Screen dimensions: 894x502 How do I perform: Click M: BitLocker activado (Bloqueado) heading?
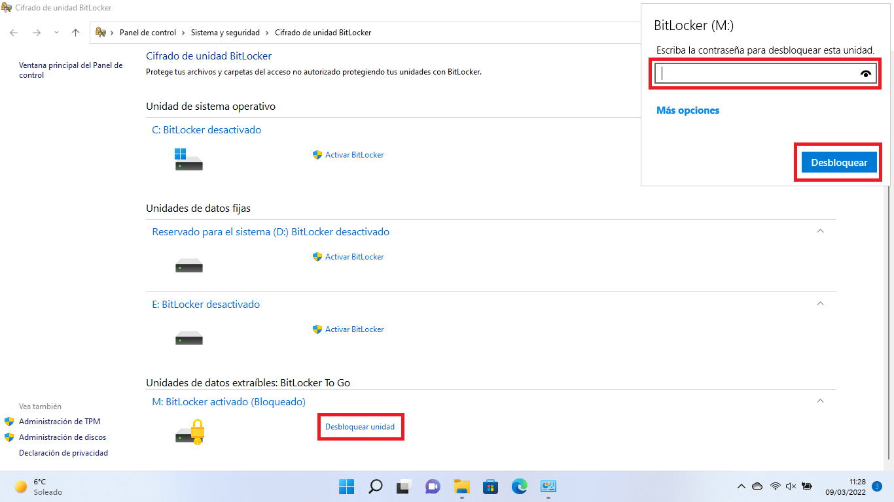pos(228,401)
